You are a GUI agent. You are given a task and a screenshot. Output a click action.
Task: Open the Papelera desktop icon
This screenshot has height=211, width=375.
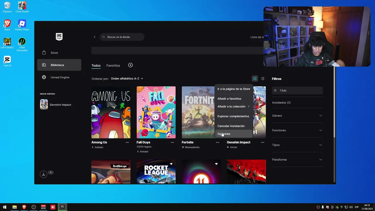point(7,7)
